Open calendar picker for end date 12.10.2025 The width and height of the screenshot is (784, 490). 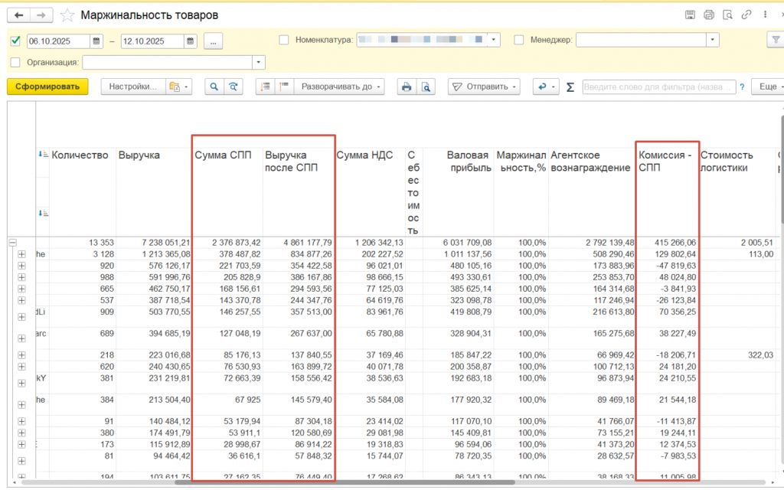point(191,41)
